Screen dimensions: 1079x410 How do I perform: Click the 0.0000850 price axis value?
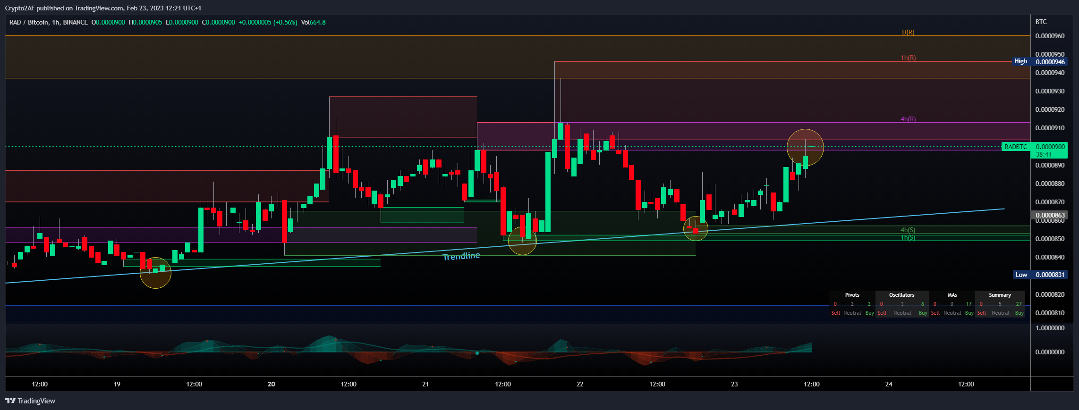click(x=1049, y=239)
